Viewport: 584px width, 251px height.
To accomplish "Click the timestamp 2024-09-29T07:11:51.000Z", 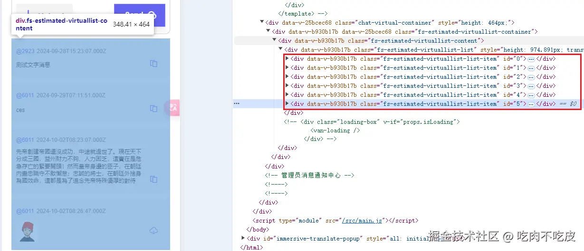I will (71, 95).
